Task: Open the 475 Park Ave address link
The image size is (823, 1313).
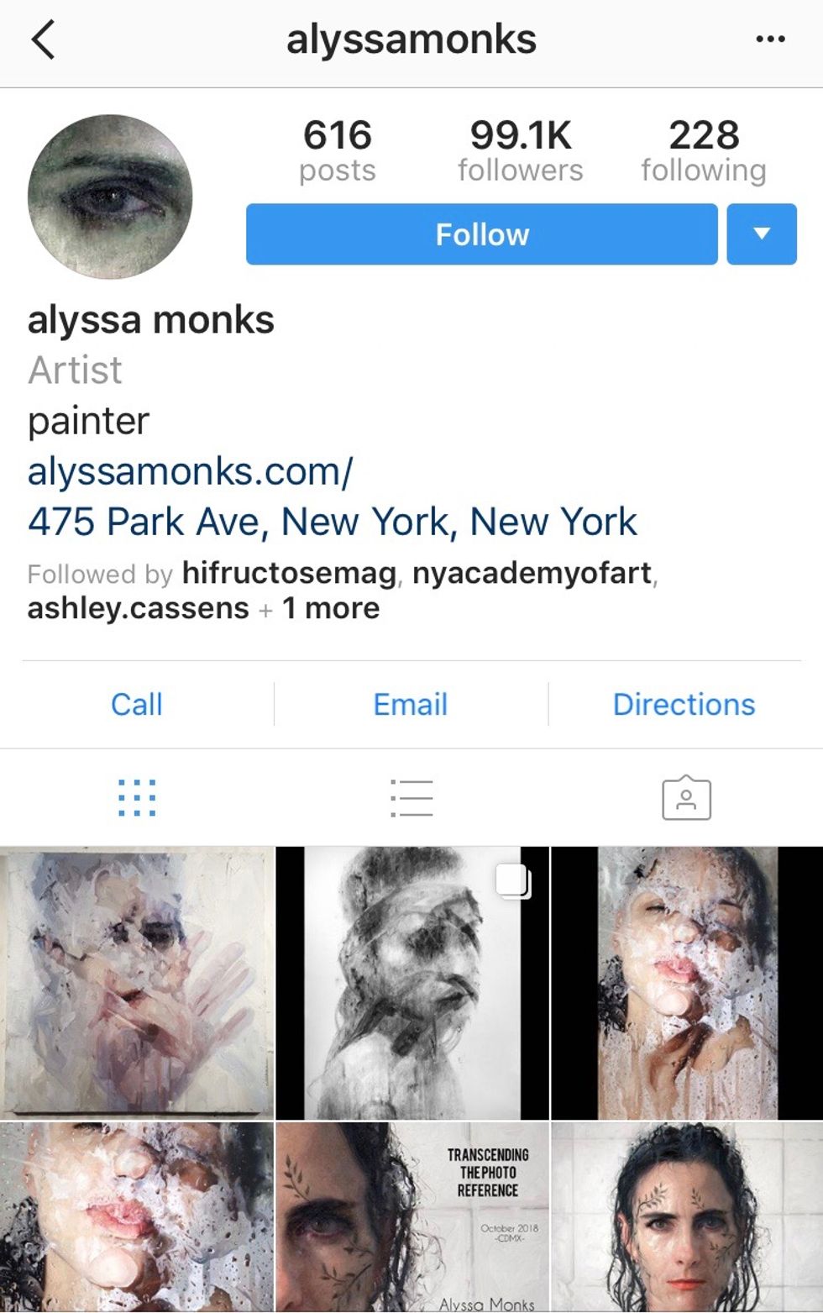Action: click(333, 522)
